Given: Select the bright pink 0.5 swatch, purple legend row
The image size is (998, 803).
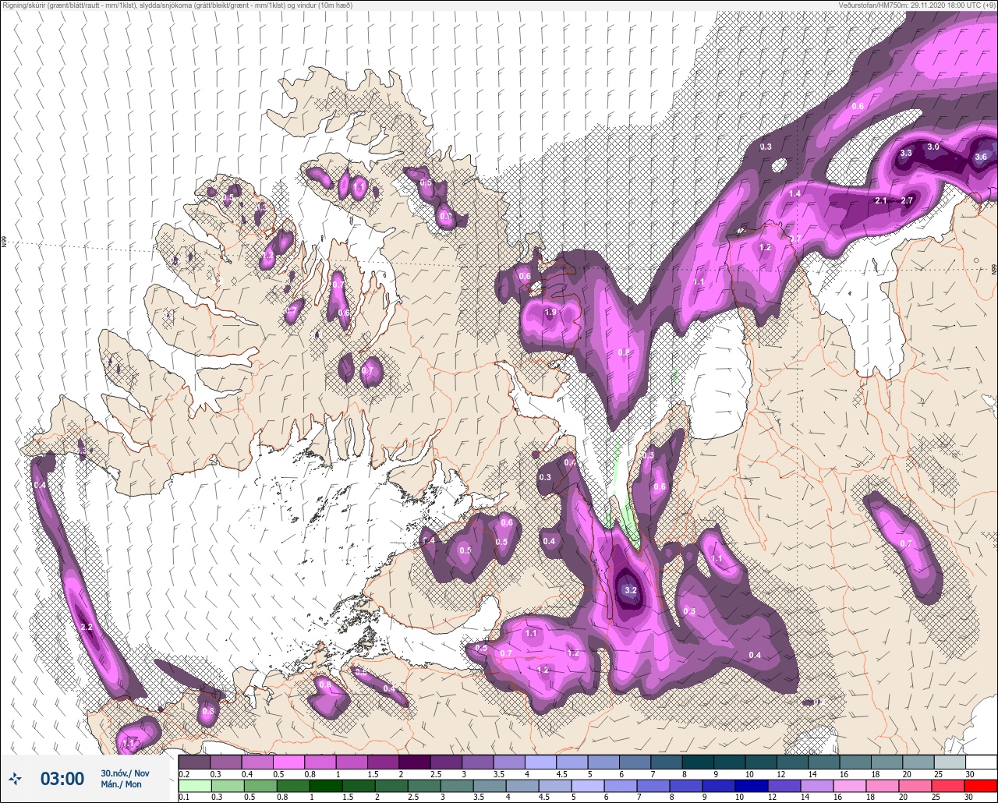Looking at the screenshot, I should click(x=288, y=762).
